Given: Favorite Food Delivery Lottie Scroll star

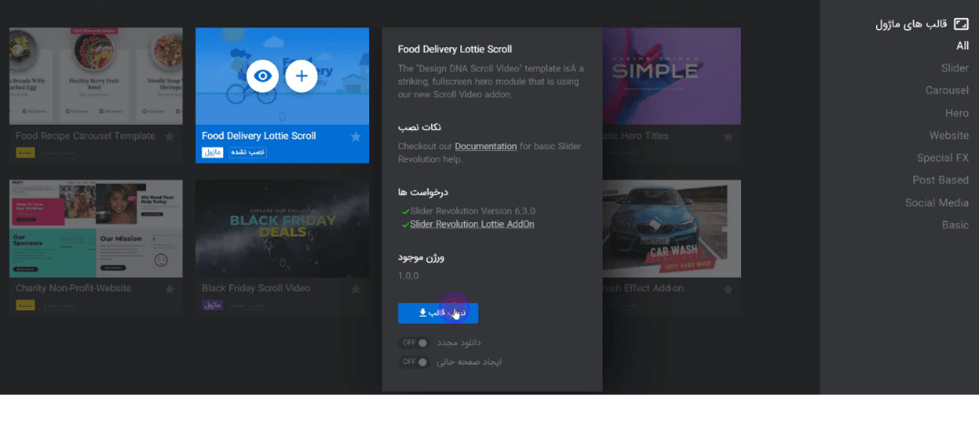Looking at the screenshot, I should [x=356, y=137].
